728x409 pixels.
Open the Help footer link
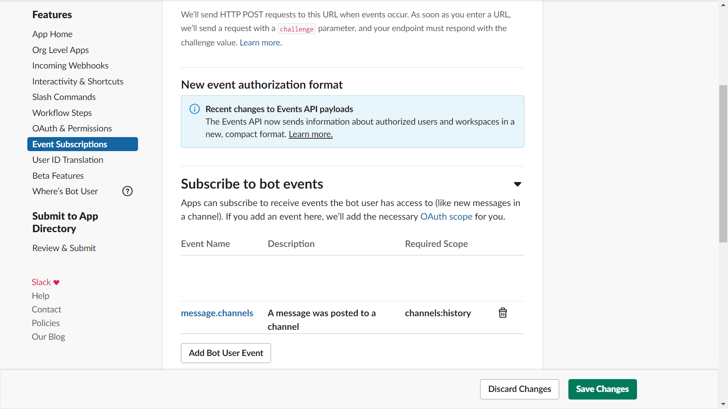click(x=41, y=296)
